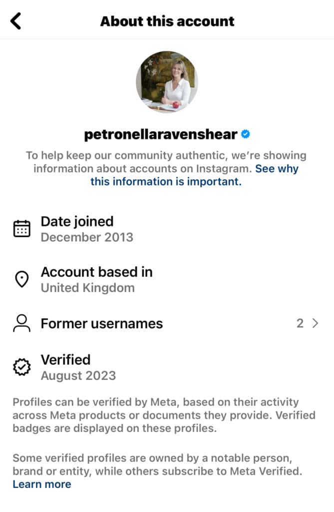Click the August 2023 verification date
334x512 pixels.
coord(78,375)
